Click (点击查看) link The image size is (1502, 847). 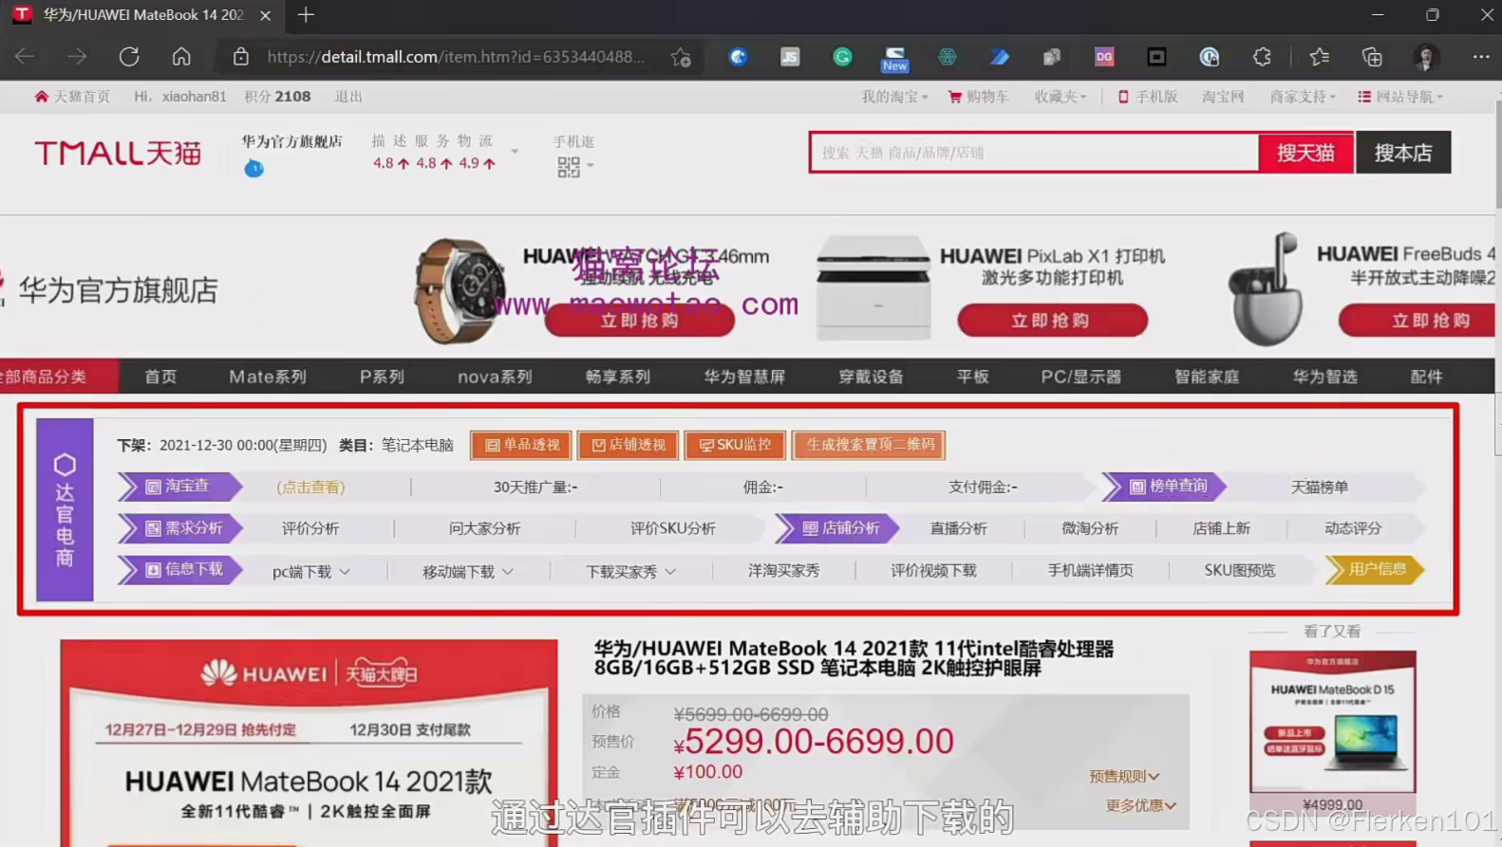(310, 488)
